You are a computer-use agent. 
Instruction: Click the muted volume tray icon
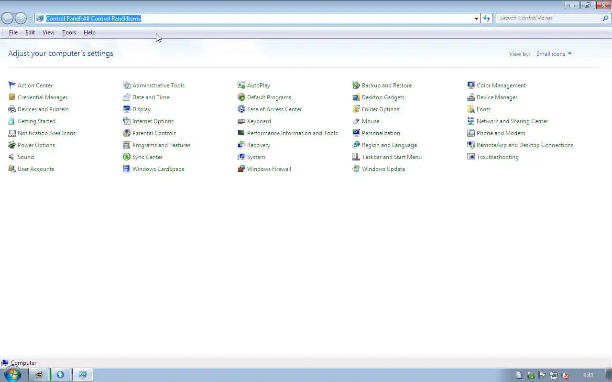coord(565,375)
